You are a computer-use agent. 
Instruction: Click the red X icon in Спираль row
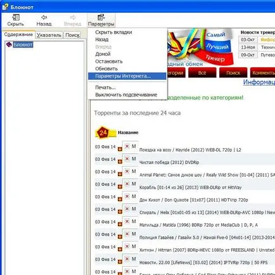127,209
